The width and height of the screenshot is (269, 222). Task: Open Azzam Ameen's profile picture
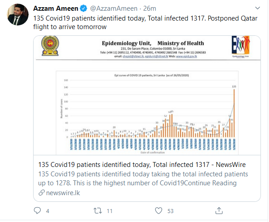coord(17,14)
